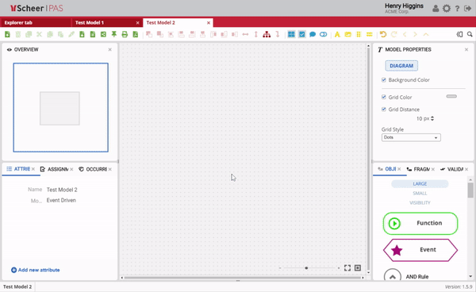
Task: Click the green printer icon in toolbar
Action: pos(125,34)
